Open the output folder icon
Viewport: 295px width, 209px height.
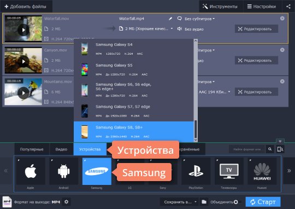[x=204, y=202]
